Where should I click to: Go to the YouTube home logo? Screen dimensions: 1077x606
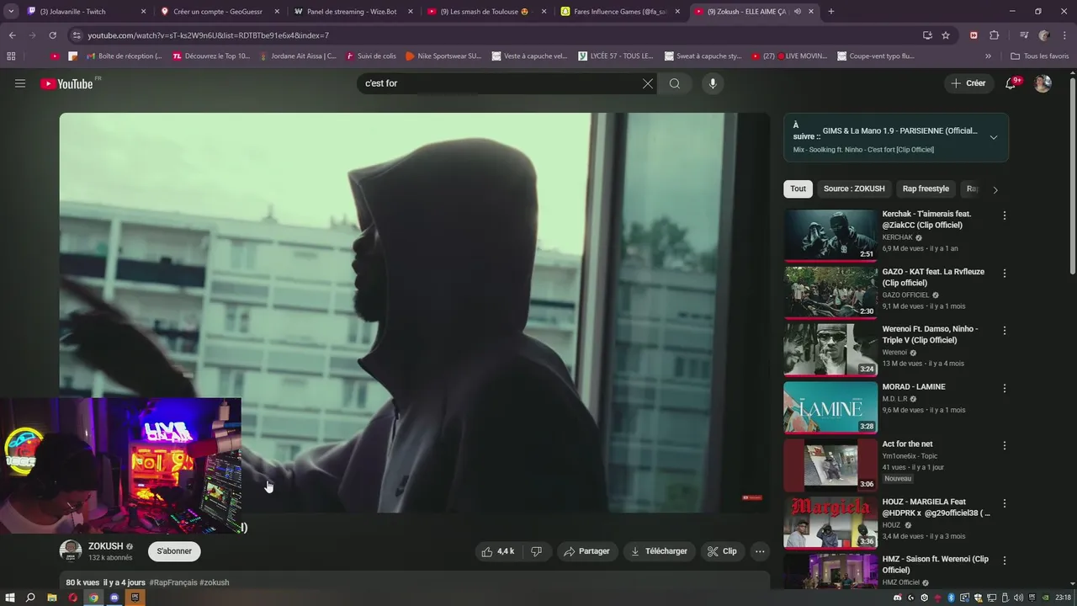click(x=69, y=83)
